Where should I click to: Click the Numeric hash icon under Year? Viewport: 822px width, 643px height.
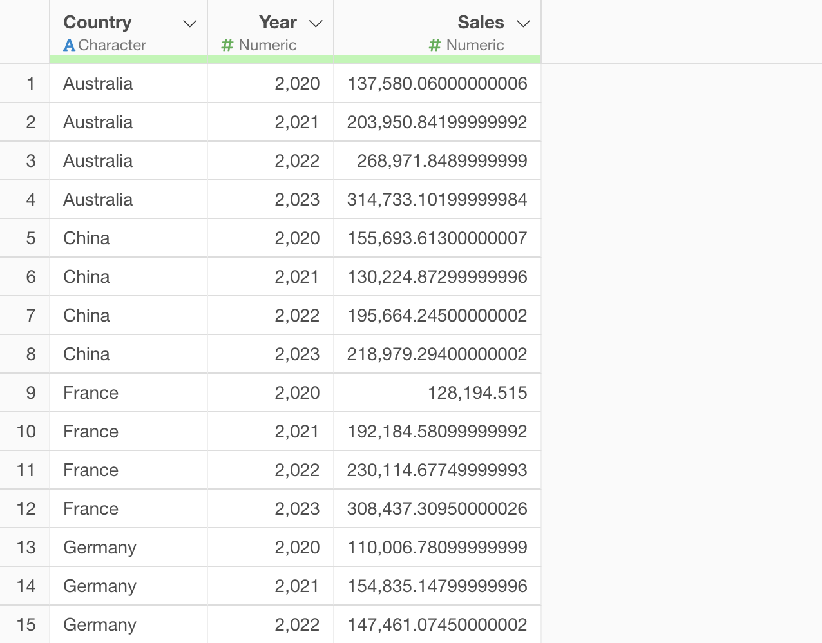coord(227,46)
